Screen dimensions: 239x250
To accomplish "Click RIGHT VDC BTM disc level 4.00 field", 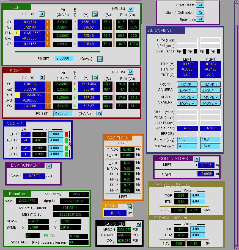I will pos(198,201).
